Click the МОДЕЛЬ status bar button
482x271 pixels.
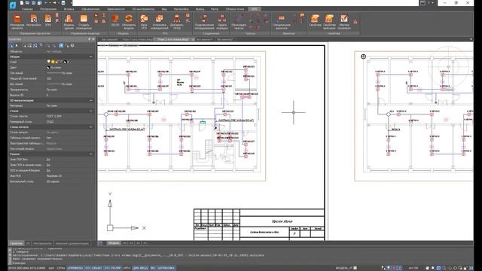[x=342, y=268]
